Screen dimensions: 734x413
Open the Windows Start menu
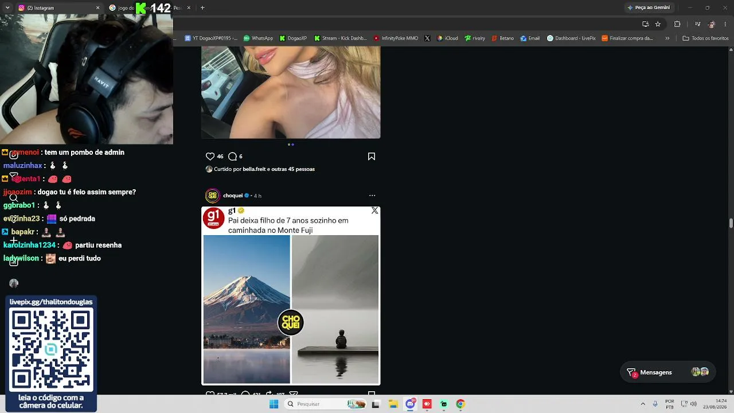[274, 404]
